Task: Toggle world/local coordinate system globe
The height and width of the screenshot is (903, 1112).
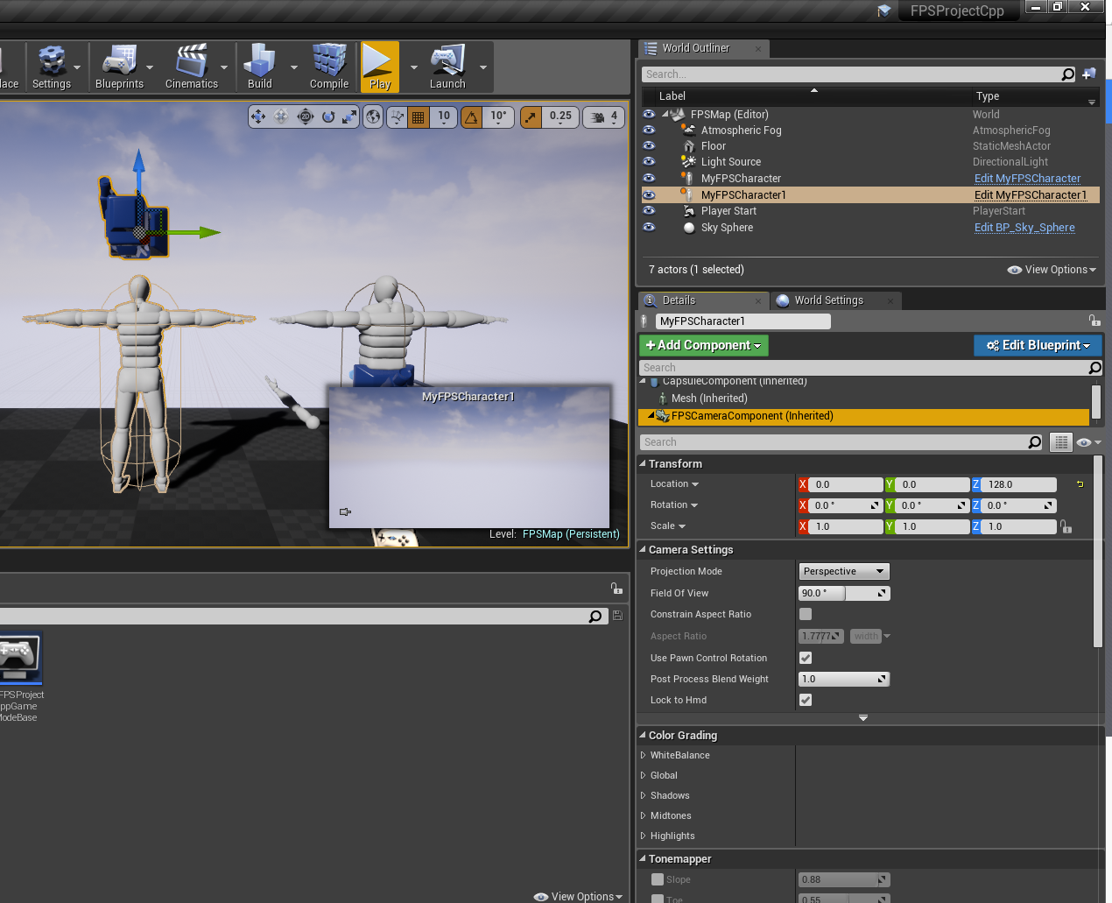Action: click(x=373, y=116)
